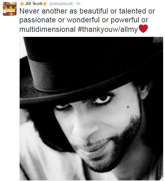The height and width of the screenshot is (181, 165).
Task: Click the word "wonderful" in the tweet
Action: point(83,20)
